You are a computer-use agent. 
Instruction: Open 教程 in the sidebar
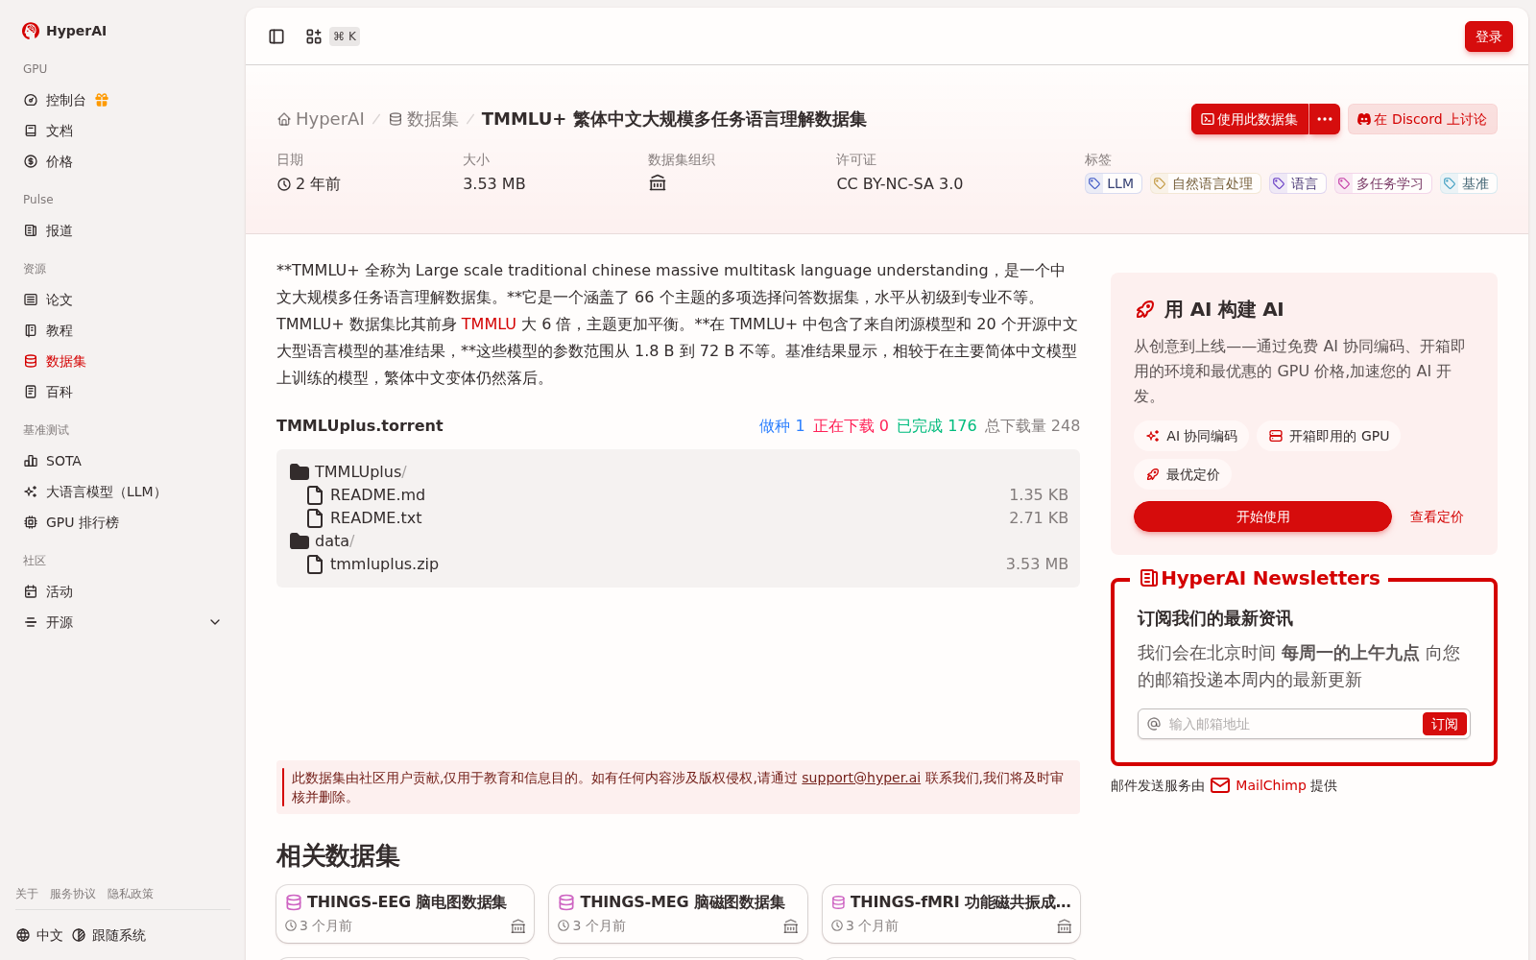pos(60,330)
